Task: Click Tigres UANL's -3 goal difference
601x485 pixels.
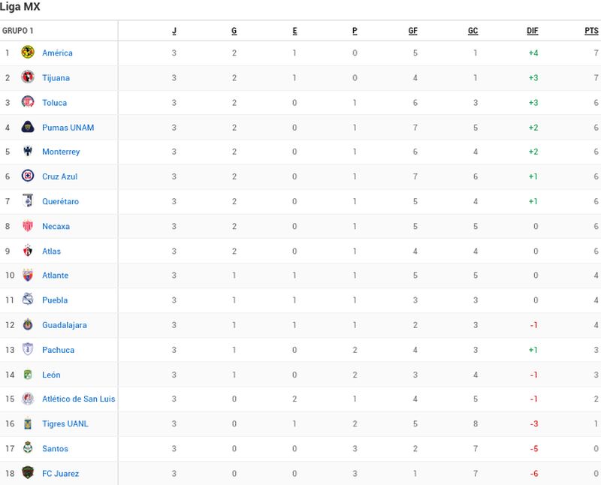Action: 534,424
